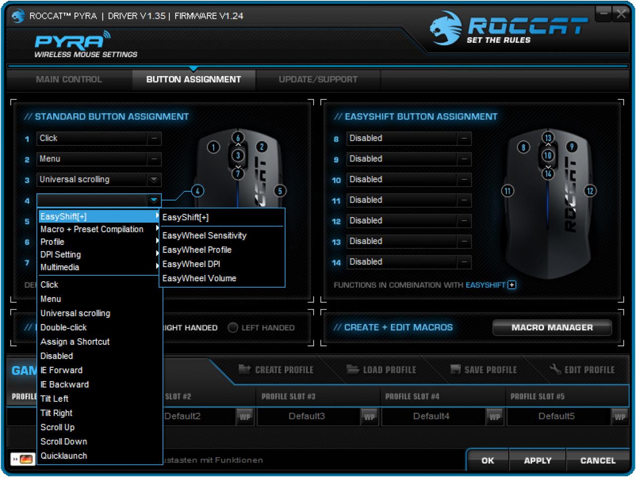
Task: Click Load Profile folder button
Action: click(x=382, y=370)
